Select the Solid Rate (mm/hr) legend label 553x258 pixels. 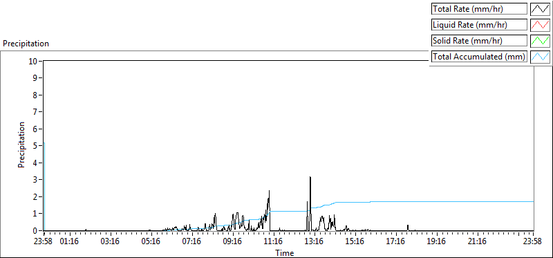467,41
